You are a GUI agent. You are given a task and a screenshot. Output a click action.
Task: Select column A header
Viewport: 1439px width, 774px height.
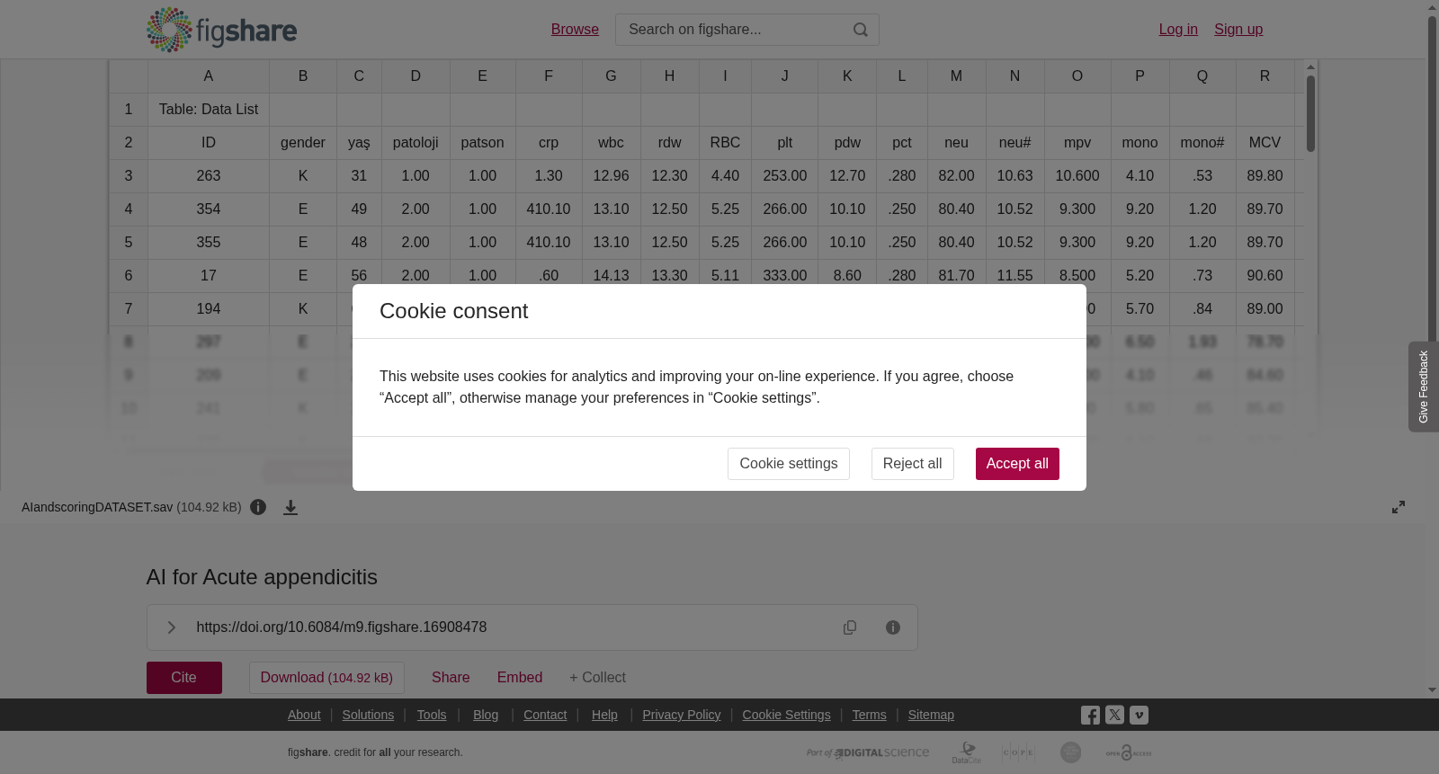click(209, 76)
